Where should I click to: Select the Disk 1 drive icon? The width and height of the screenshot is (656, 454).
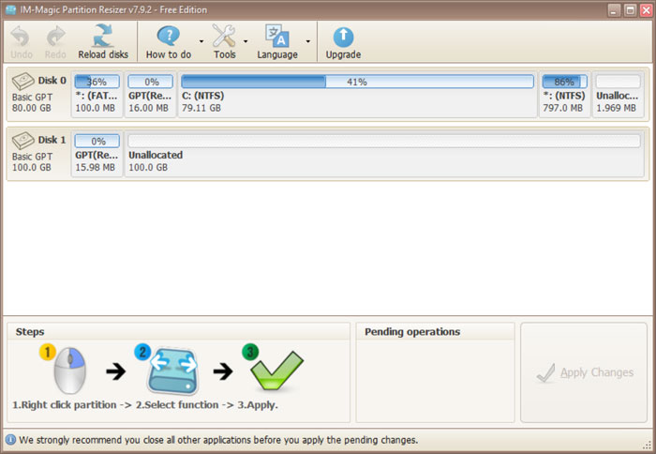23,141
